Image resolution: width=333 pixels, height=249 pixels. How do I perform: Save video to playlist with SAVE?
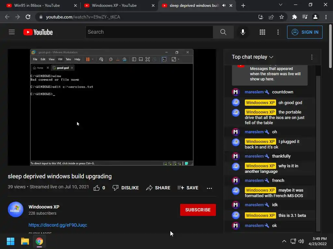point(188,188)
